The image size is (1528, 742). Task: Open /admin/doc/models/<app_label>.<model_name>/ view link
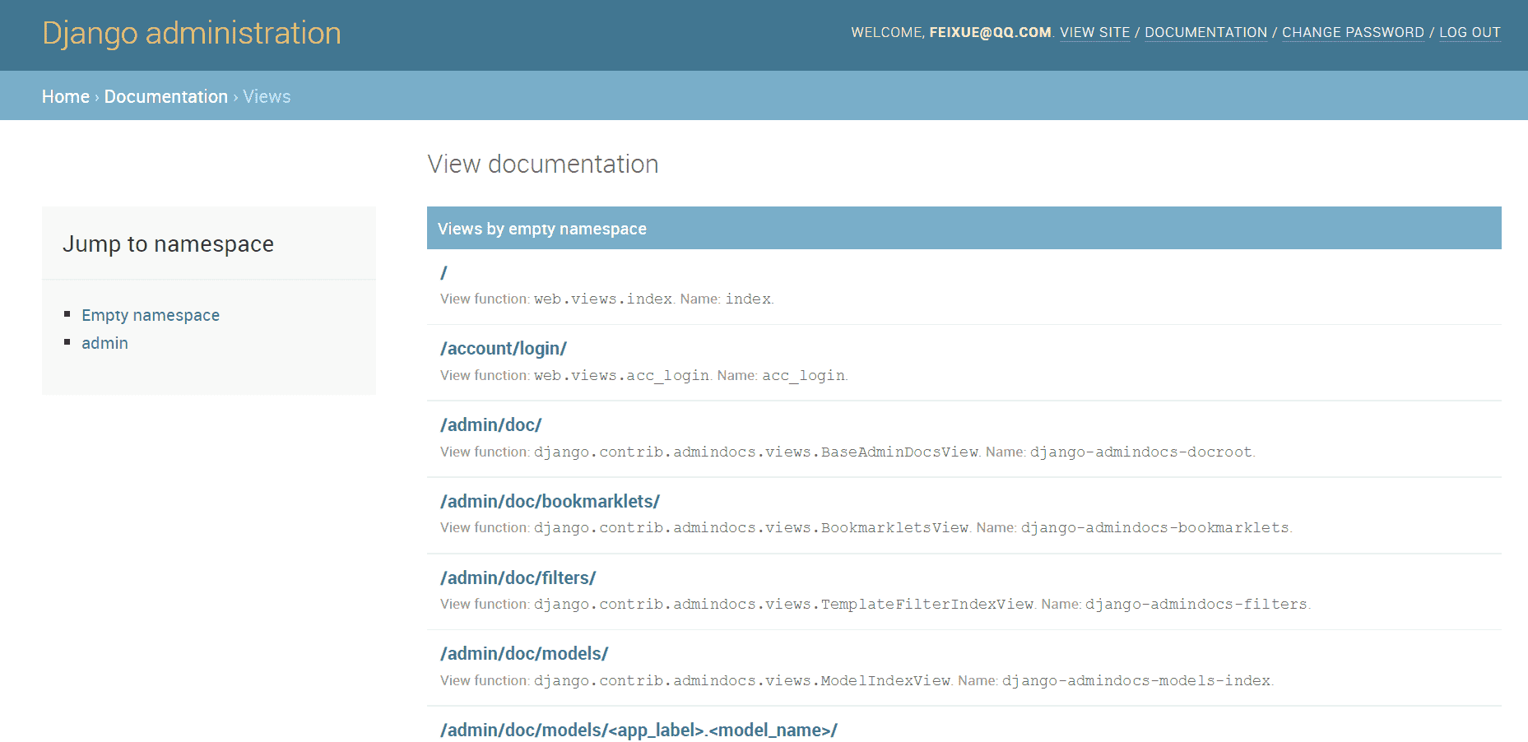(639, 730)
